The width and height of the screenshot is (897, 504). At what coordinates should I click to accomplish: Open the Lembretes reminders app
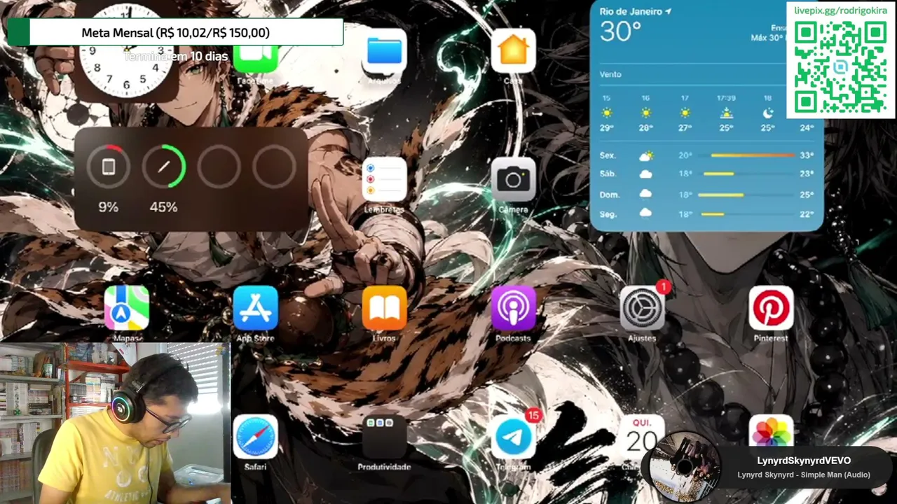[x=384, y=179]
